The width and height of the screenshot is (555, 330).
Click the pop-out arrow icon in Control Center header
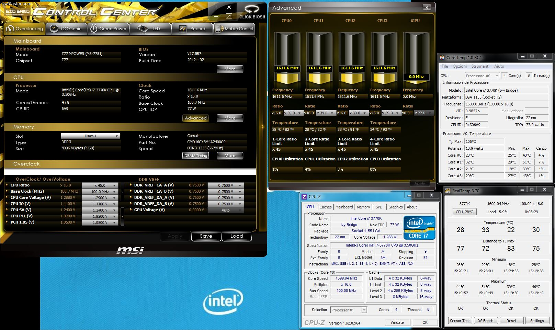click(x=229, y=16)
